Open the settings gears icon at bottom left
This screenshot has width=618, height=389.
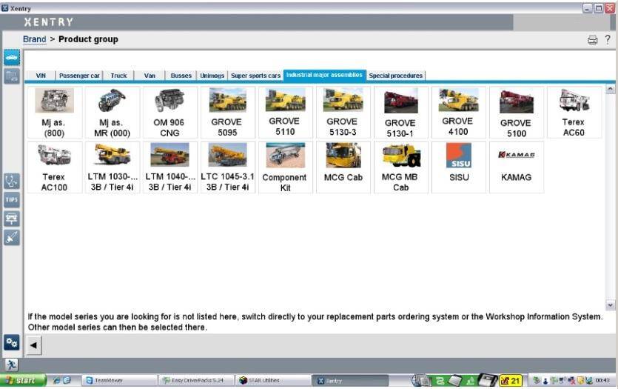[x=12, y=342]
